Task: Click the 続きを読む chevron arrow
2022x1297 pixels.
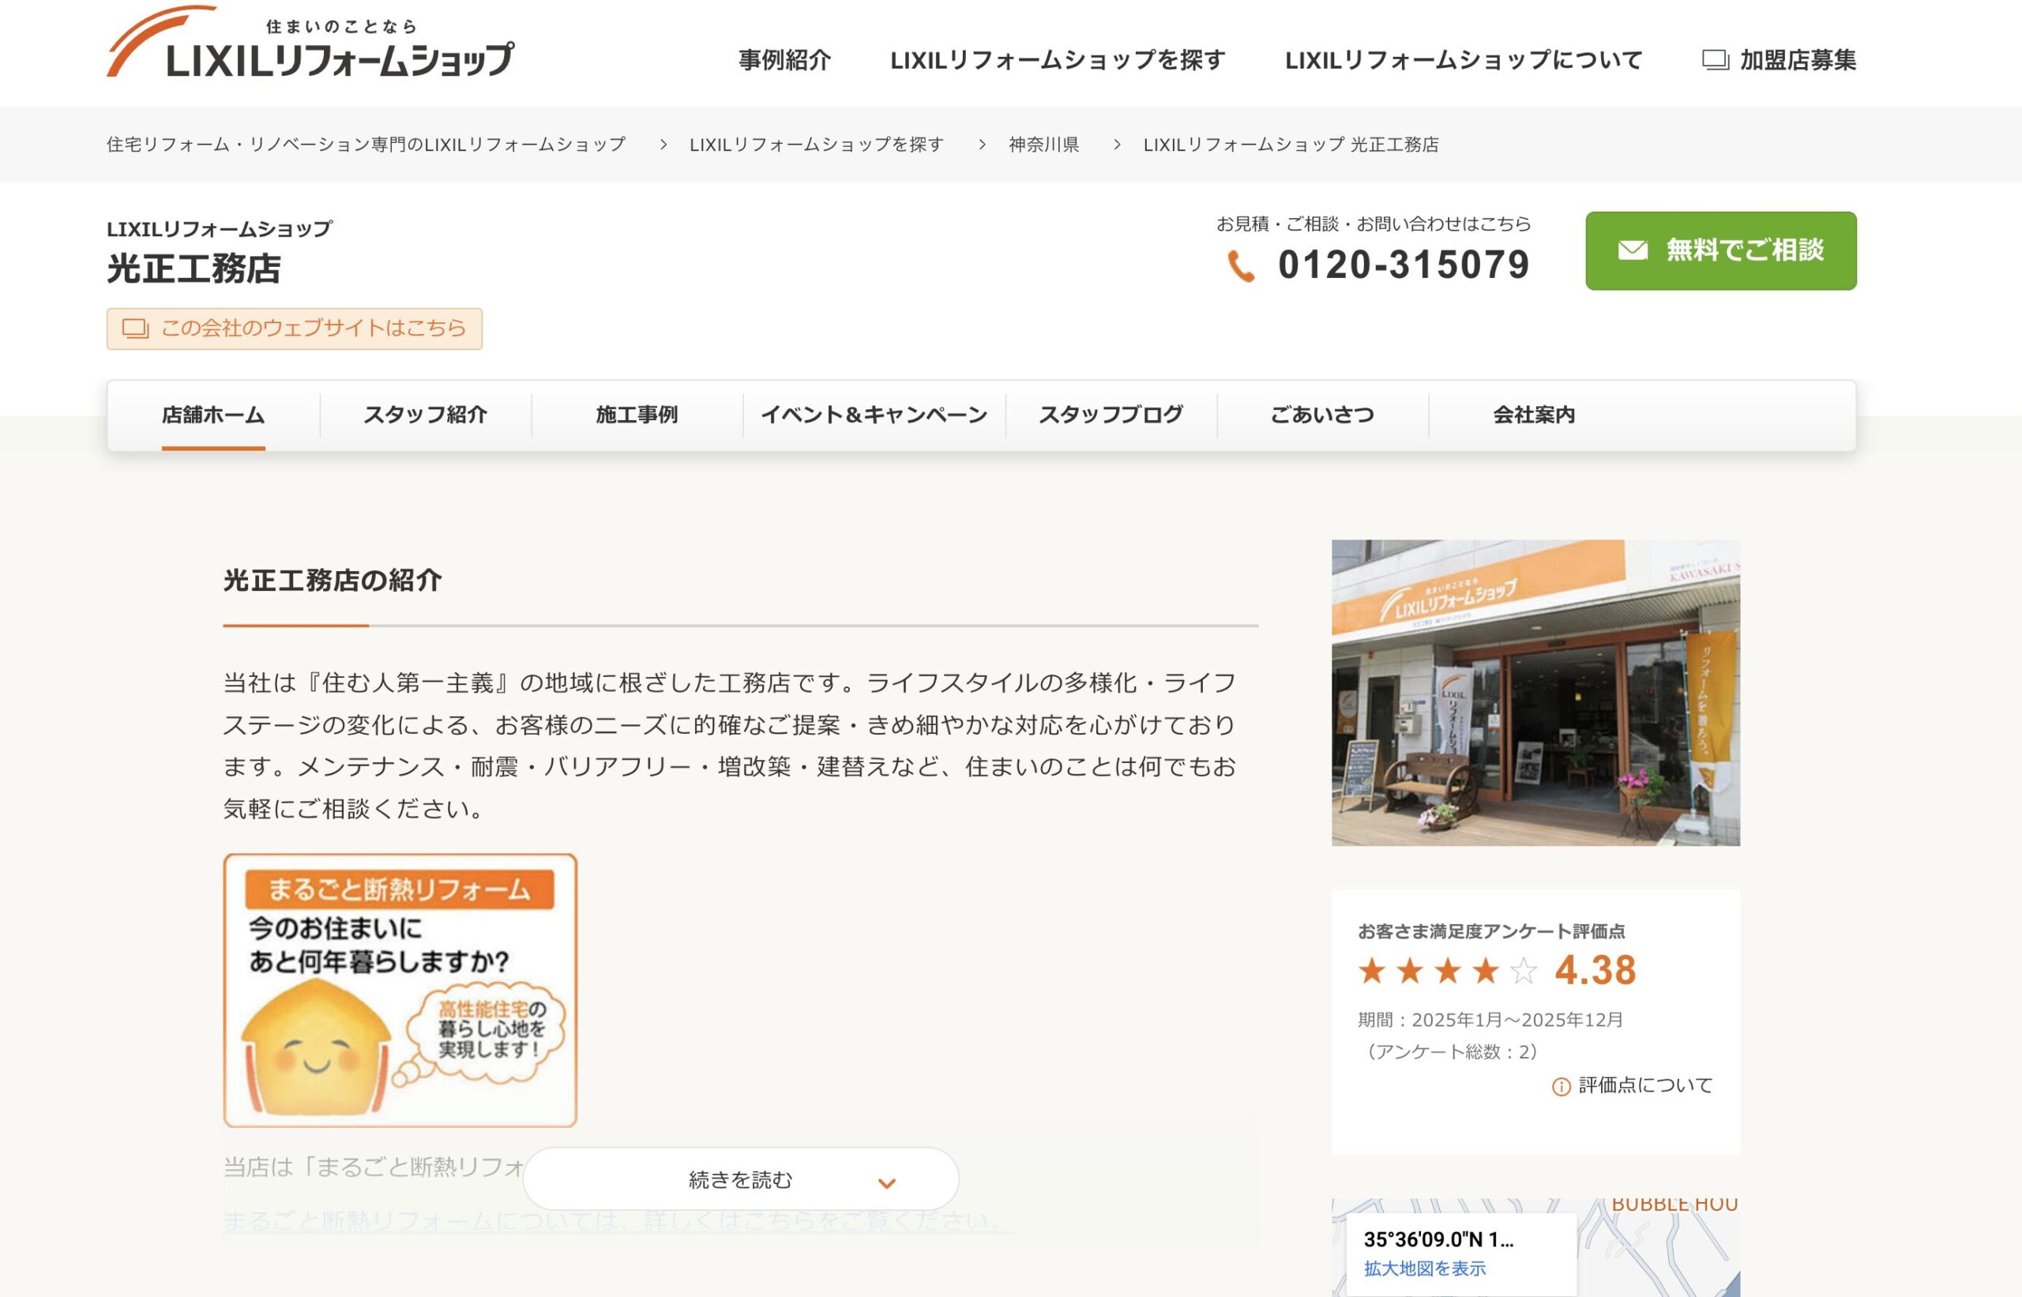Action: click(x=886, y=1182)
